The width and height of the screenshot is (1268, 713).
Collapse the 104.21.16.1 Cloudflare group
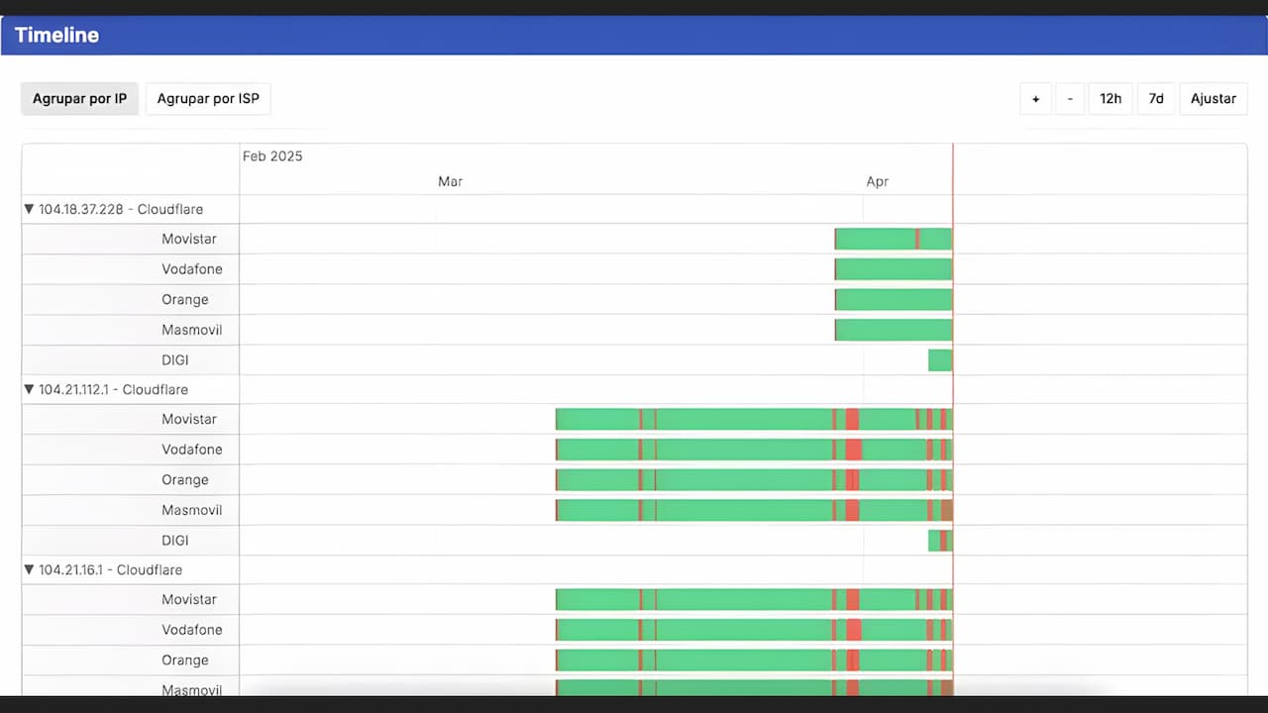pos(29,569)
